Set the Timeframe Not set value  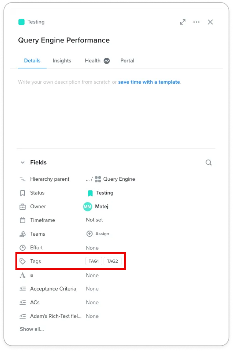94,220
